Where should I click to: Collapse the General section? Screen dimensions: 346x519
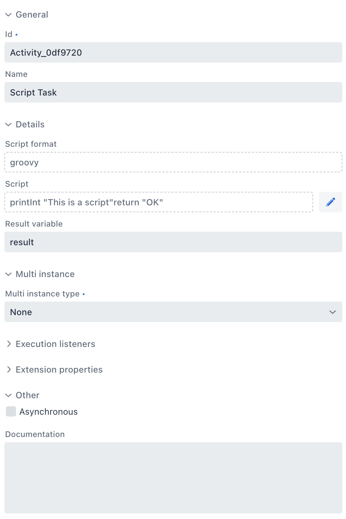(x=8, y=15)
